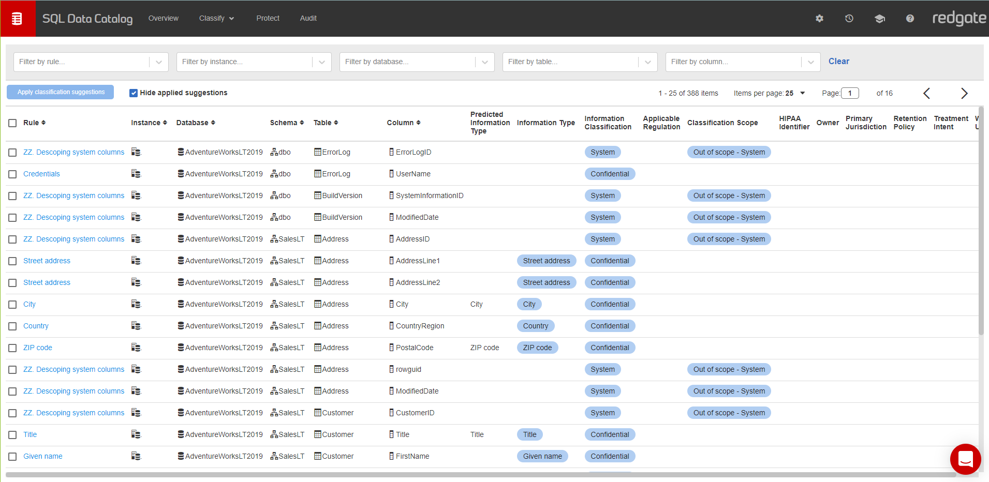The image size is (989, 482).
Task: Click the Page number input field
Action: [x=850, y=93]
